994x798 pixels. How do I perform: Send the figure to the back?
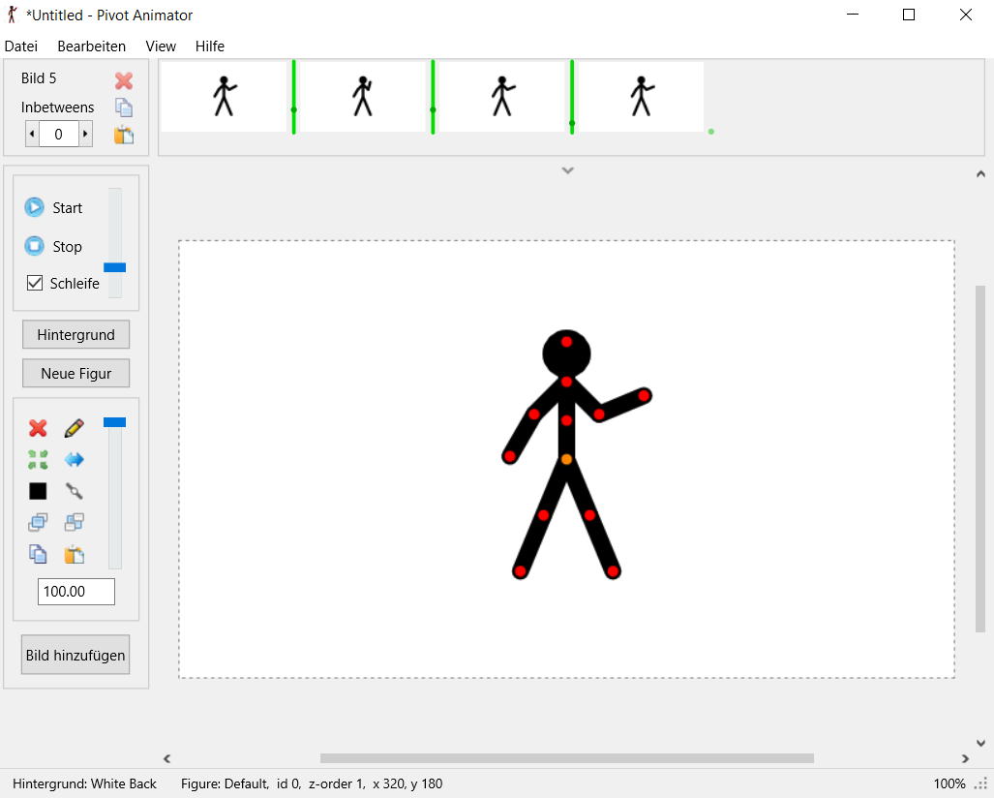coord(74,523)
